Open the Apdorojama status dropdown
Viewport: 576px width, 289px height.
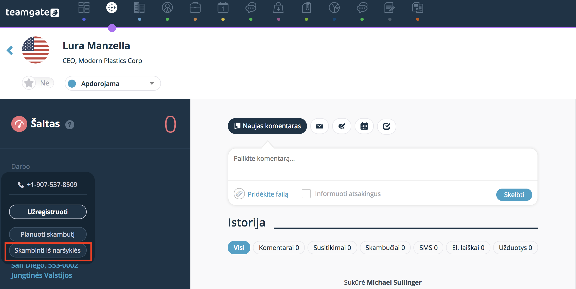[113, 84]
